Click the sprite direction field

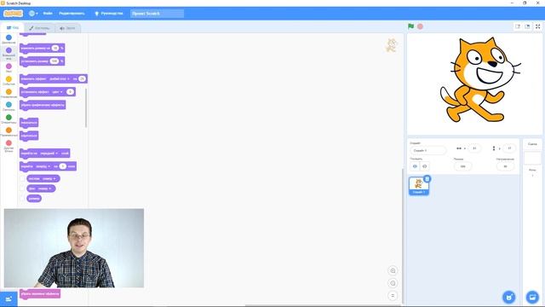click(x=505, y=166)
